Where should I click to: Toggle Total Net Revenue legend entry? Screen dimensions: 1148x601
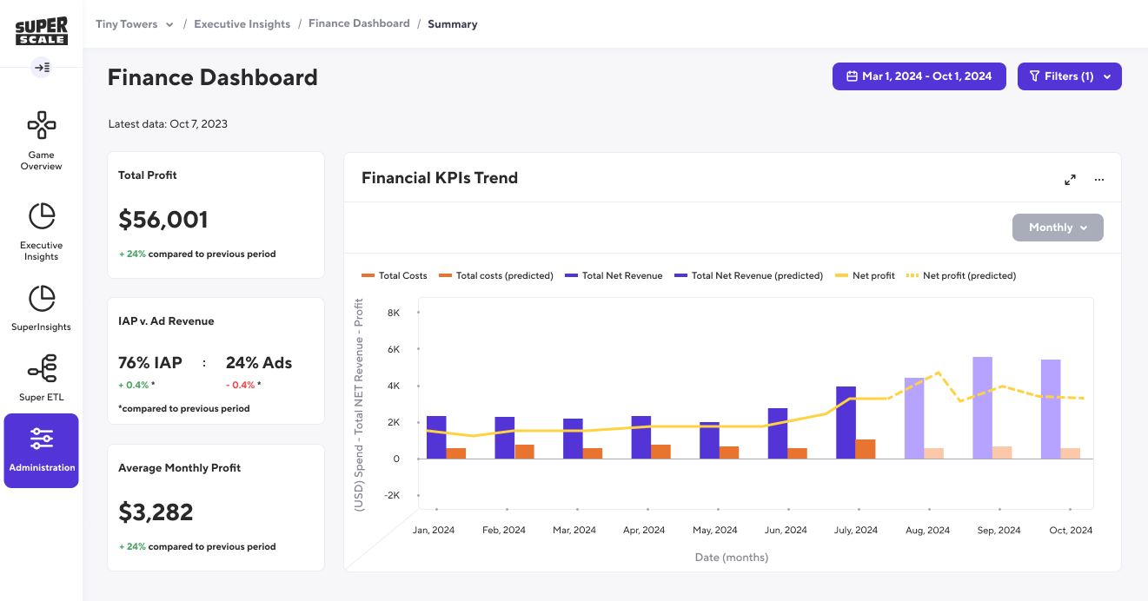614,275
